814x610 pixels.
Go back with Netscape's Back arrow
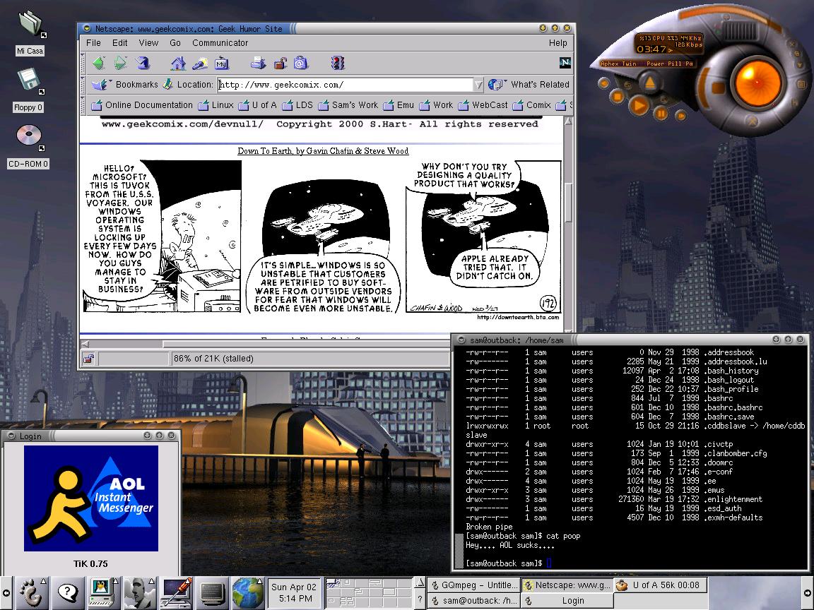(x=99, y=64)
